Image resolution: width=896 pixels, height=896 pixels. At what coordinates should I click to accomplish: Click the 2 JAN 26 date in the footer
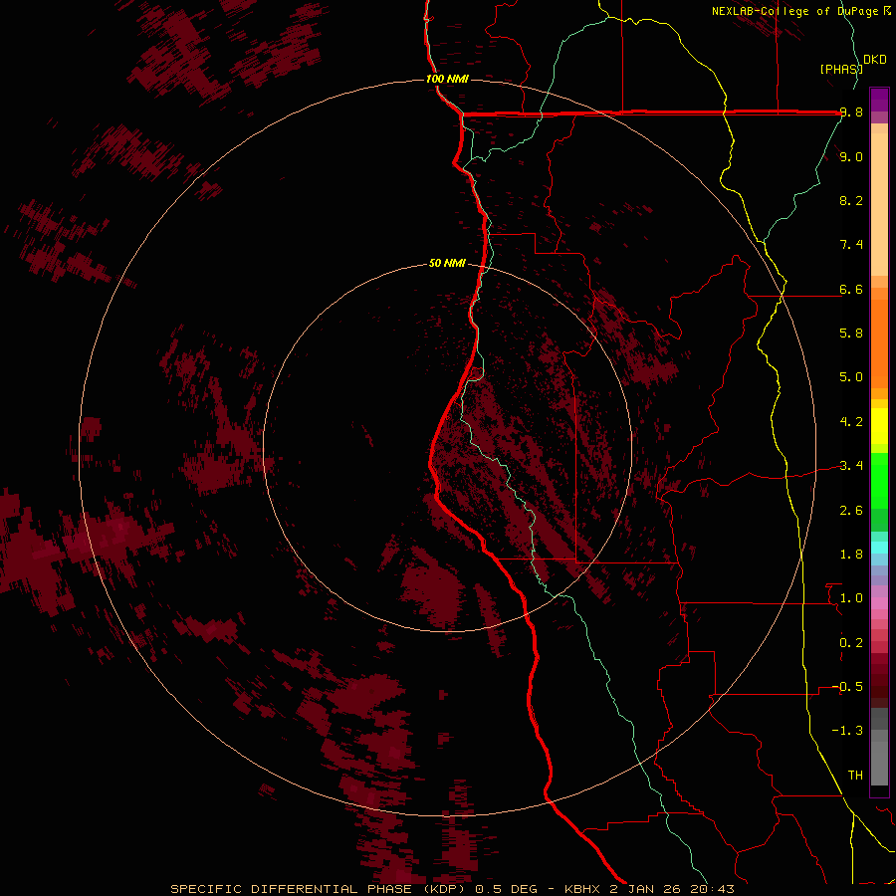pos(644,889)
